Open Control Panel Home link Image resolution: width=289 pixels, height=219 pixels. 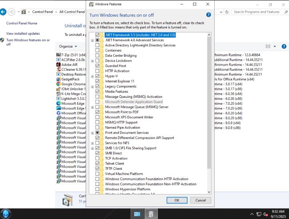point(22,23)
